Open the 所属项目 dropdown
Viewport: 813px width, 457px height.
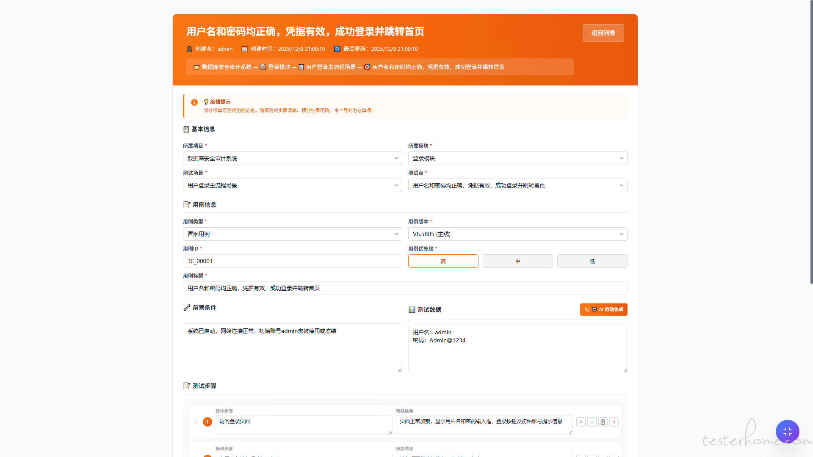pos(292,158)
